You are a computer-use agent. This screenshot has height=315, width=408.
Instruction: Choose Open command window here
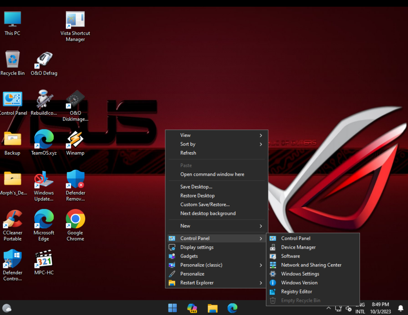click(217, 174)
